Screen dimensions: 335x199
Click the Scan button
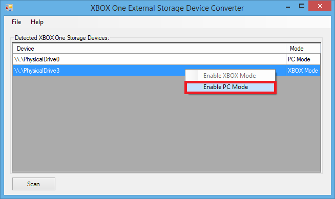(x=33, y=184)
